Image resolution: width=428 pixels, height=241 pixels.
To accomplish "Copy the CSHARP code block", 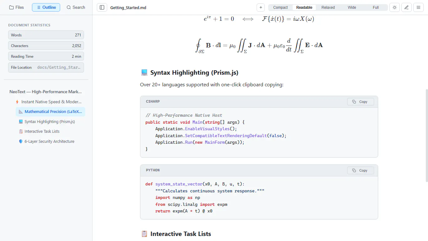I will [360, 102].
